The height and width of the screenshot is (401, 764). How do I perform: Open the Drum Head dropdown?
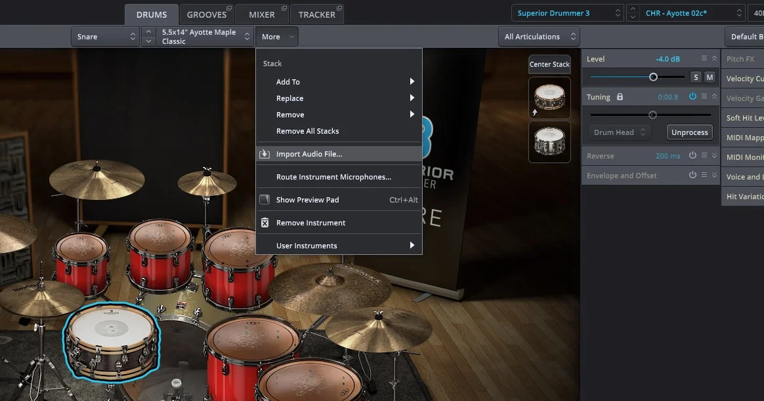[x=620, y=132]
